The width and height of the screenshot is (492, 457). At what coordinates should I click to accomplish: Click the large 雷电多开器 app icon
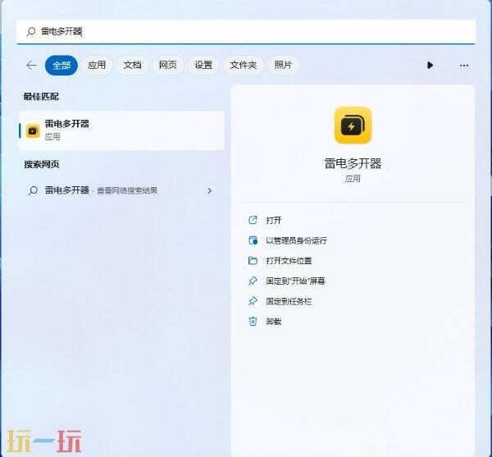[x=353, y=126]
